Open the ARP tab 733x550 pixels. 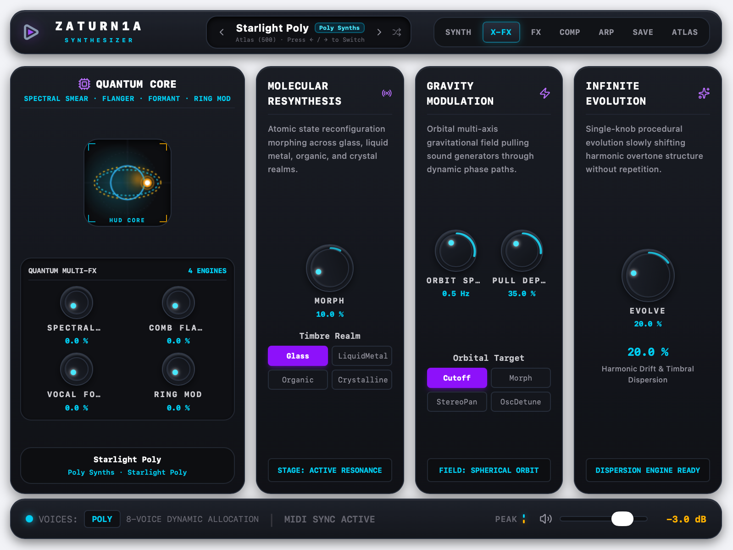point(606,32)
